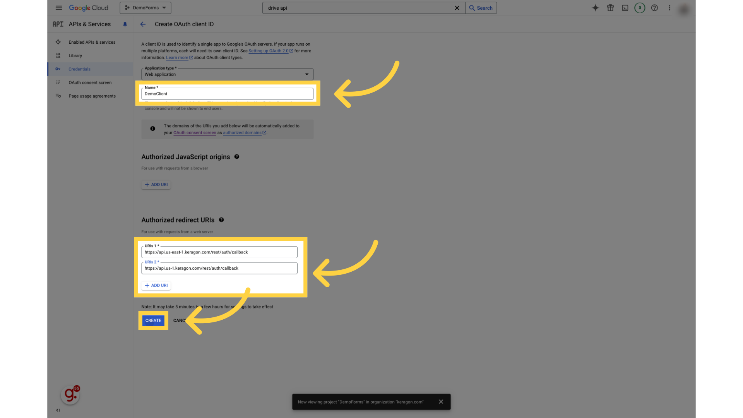This screenshot has height=418, width=743.
Task: Open notifications badge showing 3
Action: click(x=640, y=8)
